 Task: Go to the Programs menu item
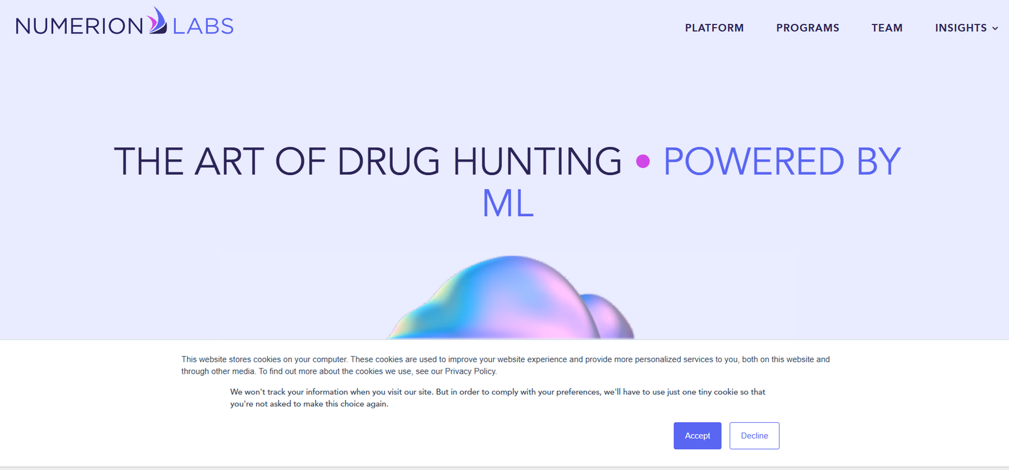pyautogui.click(x=807, y=28)
